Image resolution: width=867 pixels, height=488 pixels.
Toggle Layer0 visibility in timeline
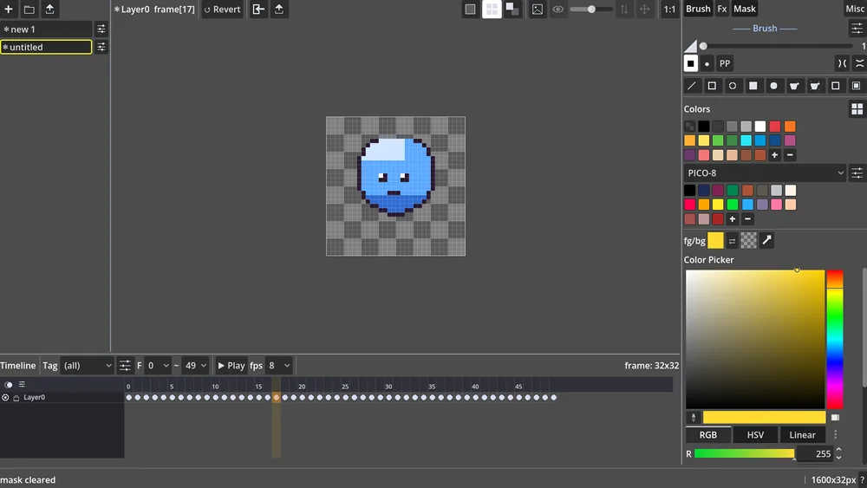click(5, 397)
